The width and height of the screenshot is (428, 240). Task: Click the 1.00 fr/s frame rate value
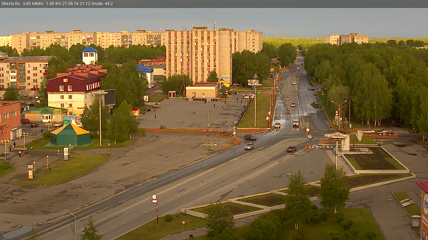click(x=53, y=4)
